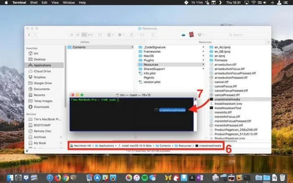The height and width of the screenshot is (183, 293).
Task: Click Macintosh HD in path bar
Action: 80,146
